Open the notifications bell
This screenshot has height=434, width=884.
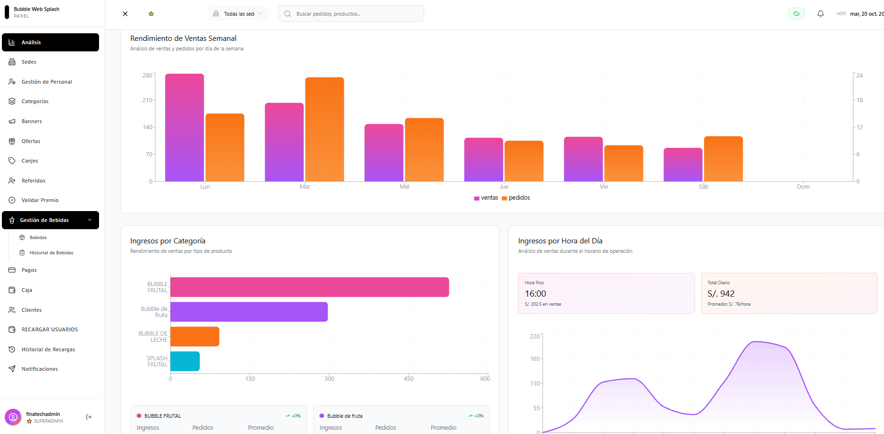821,14
